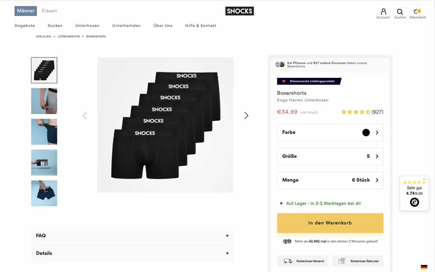The width and height of the screenshot is (435, 272).
Task: Go to SNOCKS logo homepage
Action: coord(239,11)
